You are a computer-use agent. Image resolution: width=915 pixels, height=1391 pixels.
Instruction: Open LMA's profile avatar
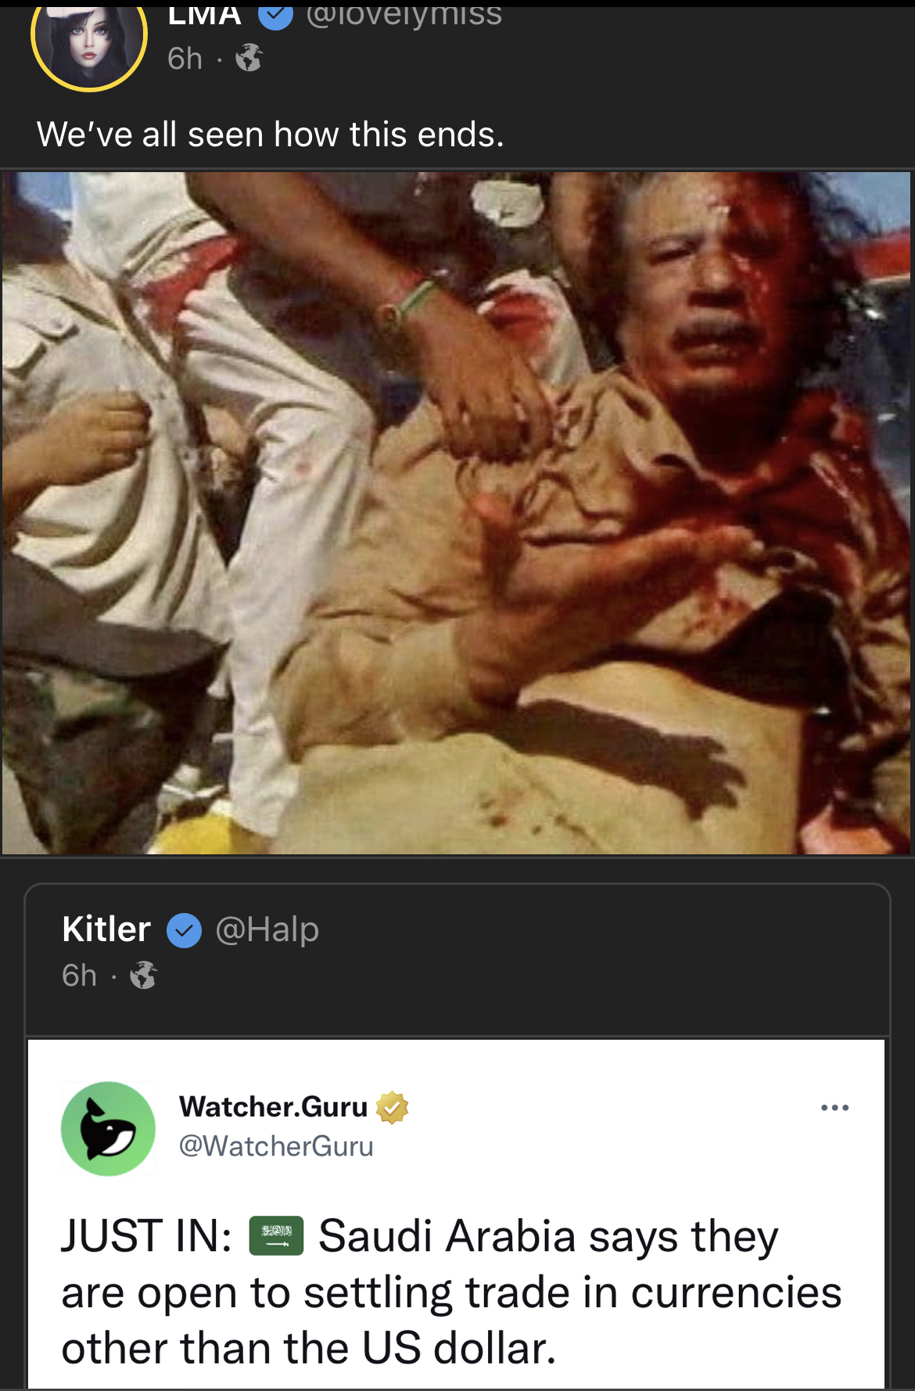[x=88, y=38]
